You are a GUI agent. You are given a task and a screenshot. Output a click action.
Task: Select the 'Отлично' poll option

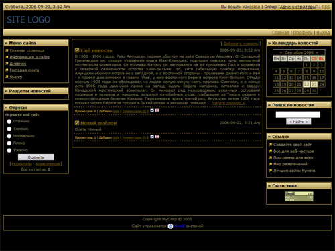click(x=9, y=122)
